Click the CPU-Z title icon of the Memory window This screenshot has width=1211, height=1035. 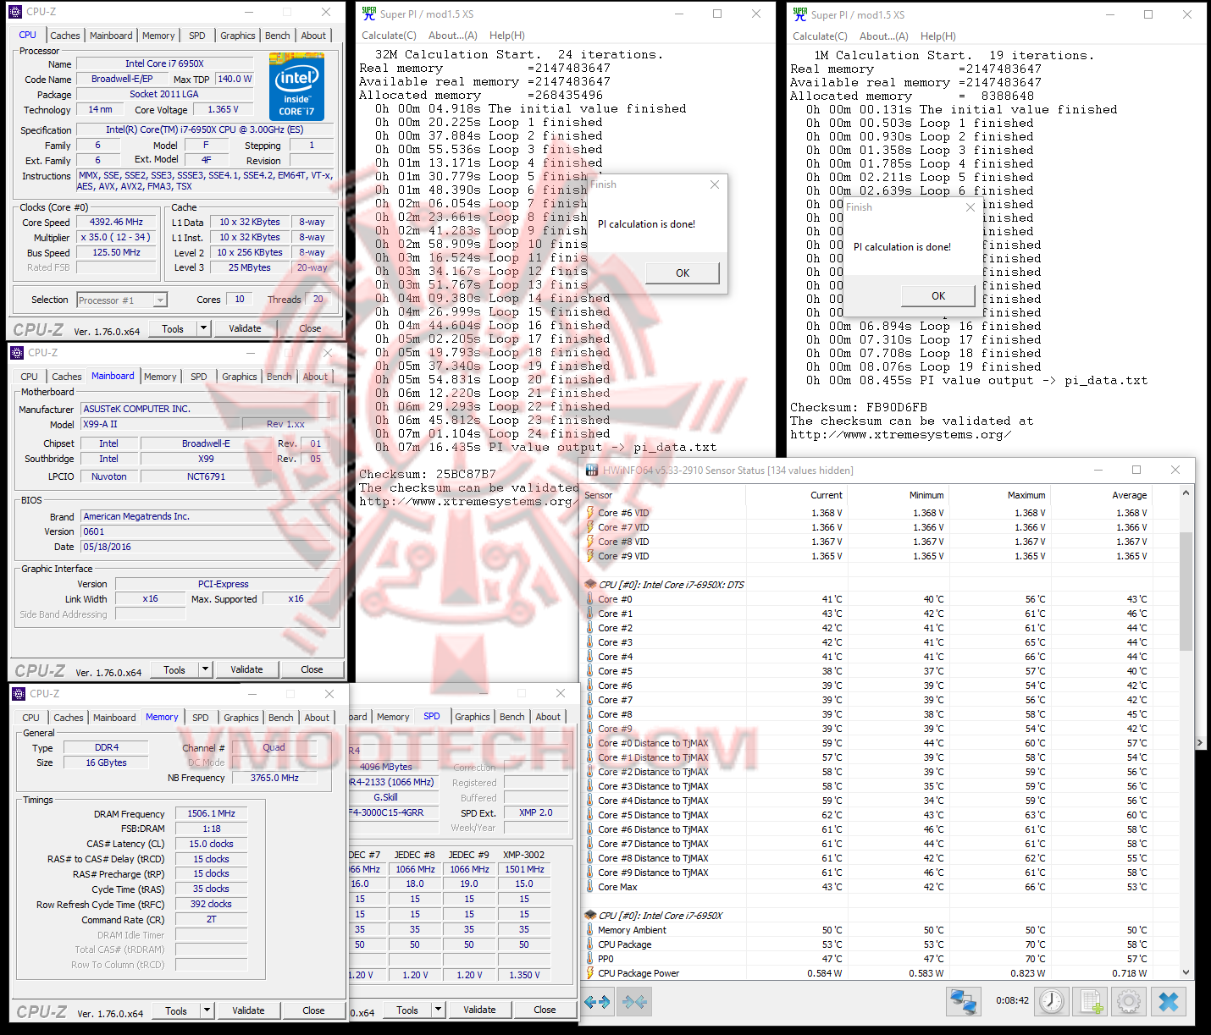click(19, 694)
